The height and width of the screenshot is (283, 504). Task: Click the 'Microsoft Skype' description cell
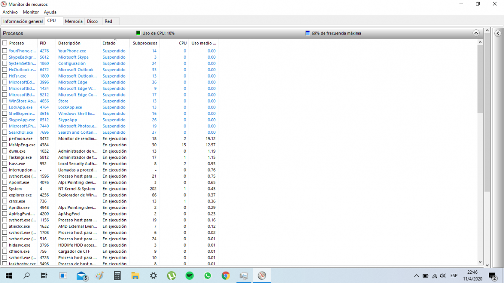[x=73, y=57]
